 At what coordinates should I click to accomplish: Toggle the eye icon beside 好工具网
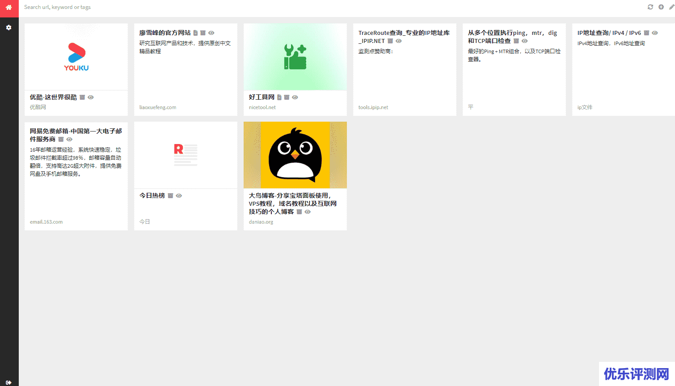point(295,97)
